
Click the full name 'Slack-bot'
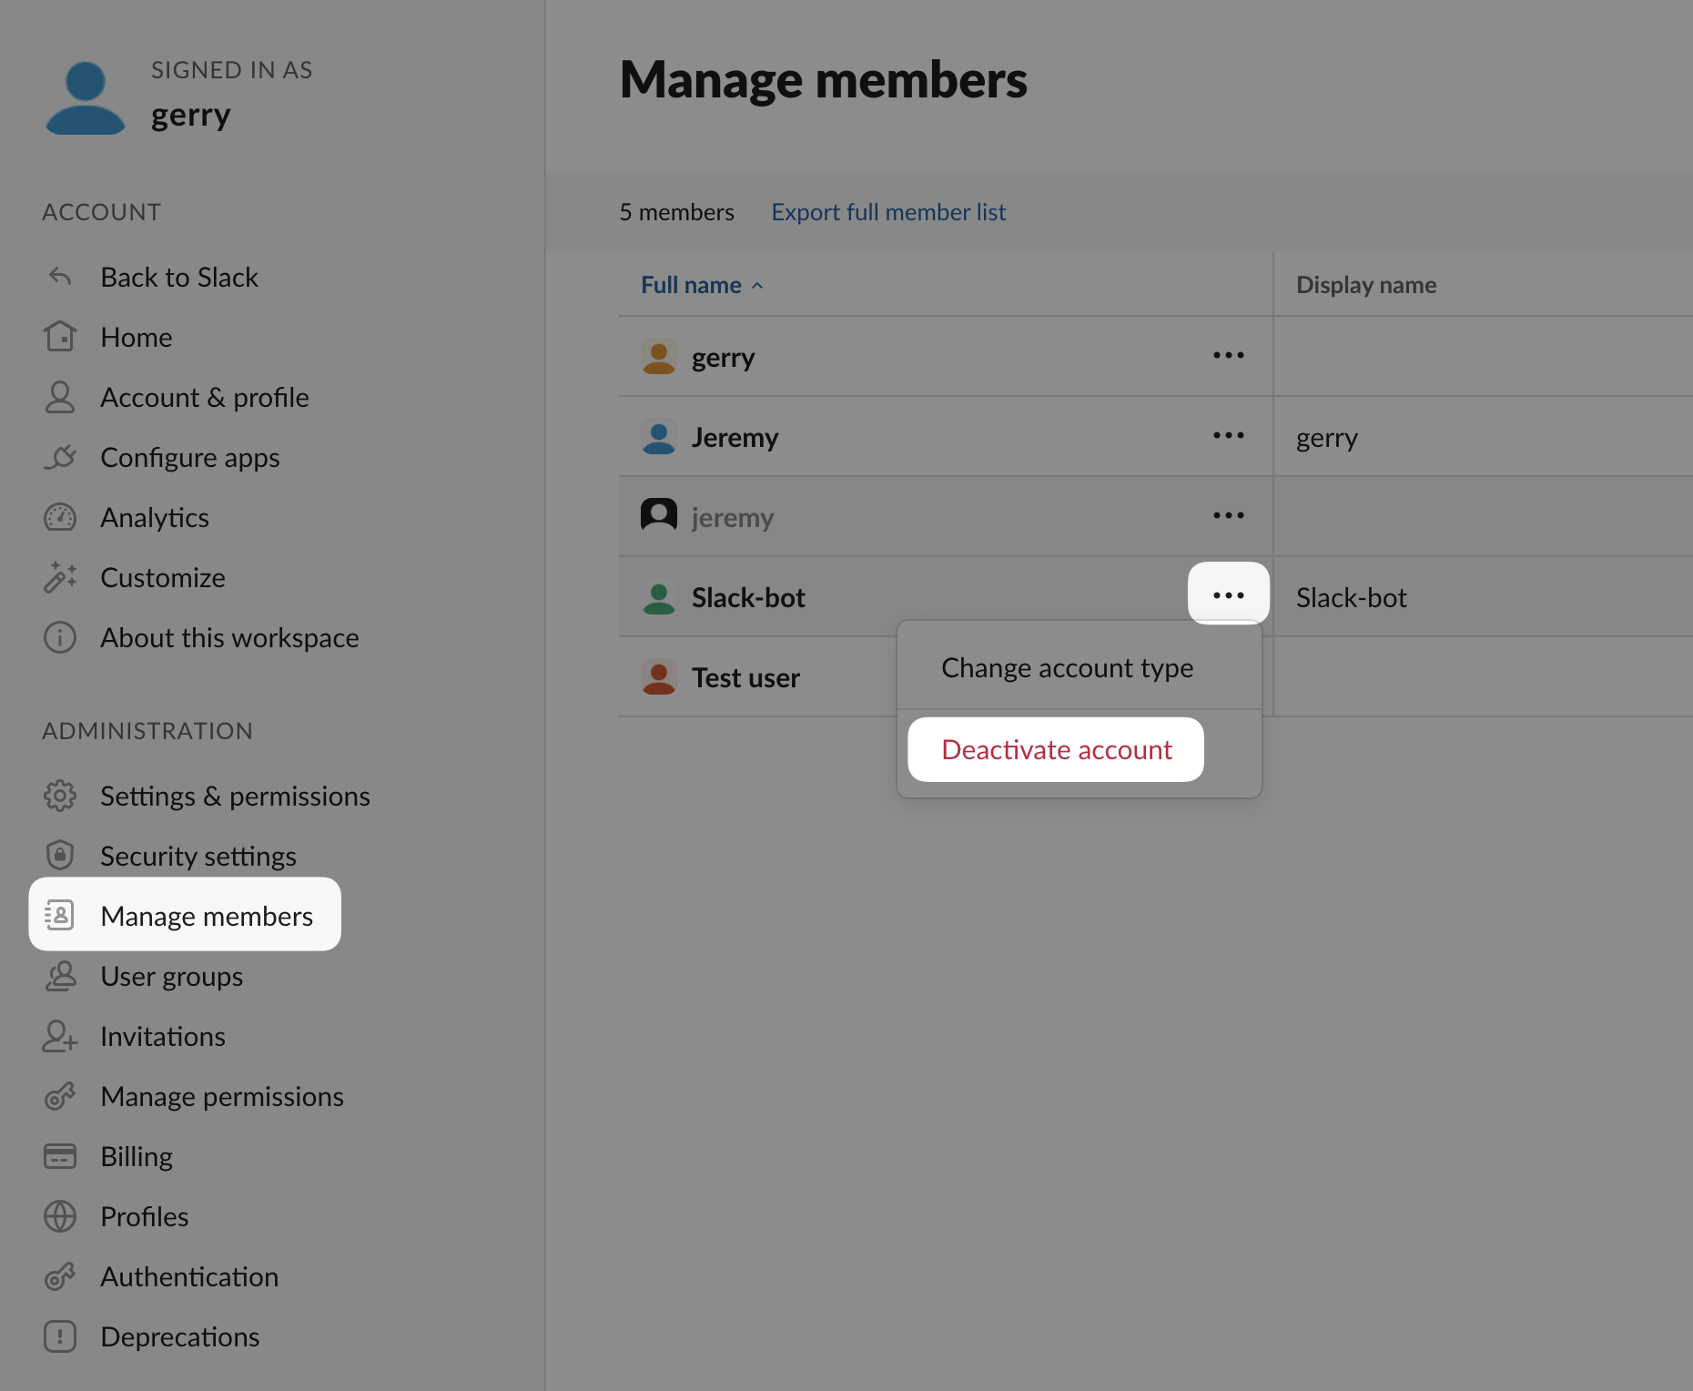tap(748, 597)
